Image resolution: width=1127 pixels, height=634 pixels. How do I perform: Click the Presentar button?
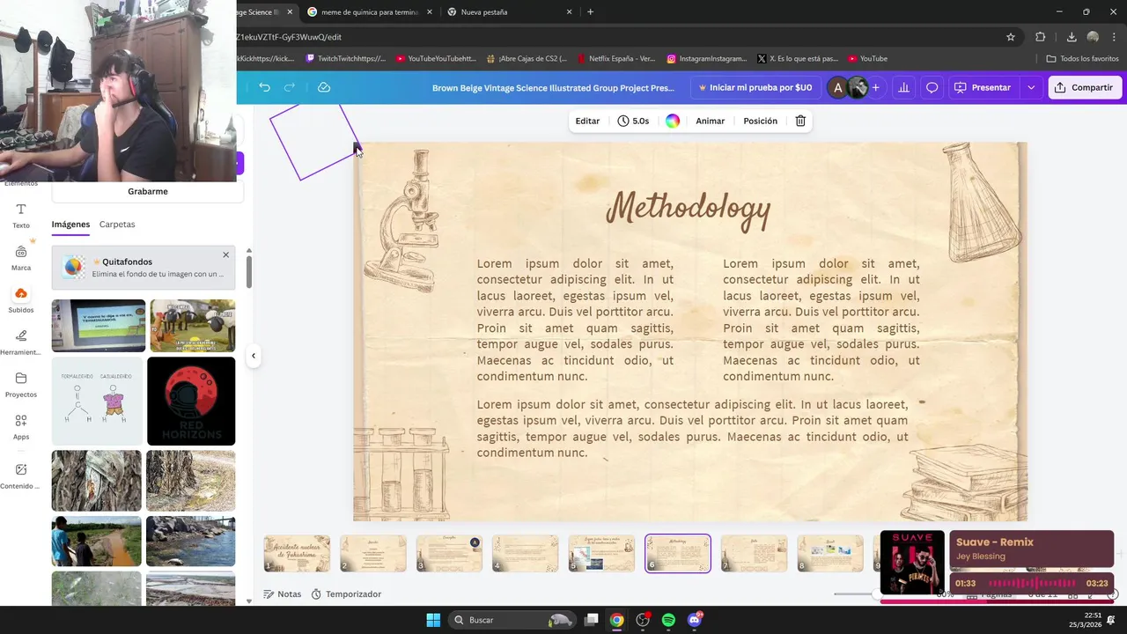pyautogui.click(x=983, y=87)
